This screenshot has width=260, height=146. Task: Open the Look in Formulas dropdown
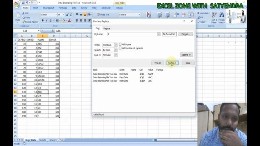[x=115, y=55]
